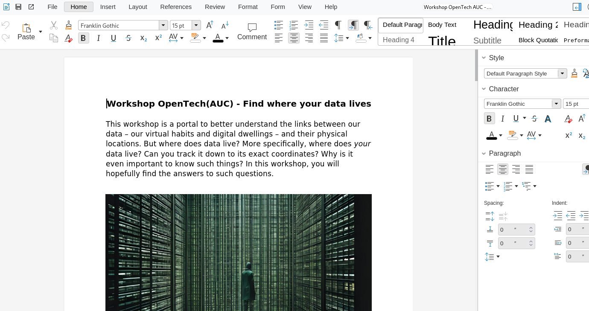Open the toolbar font size dropdown
The image size is (589, 311).
196,25
